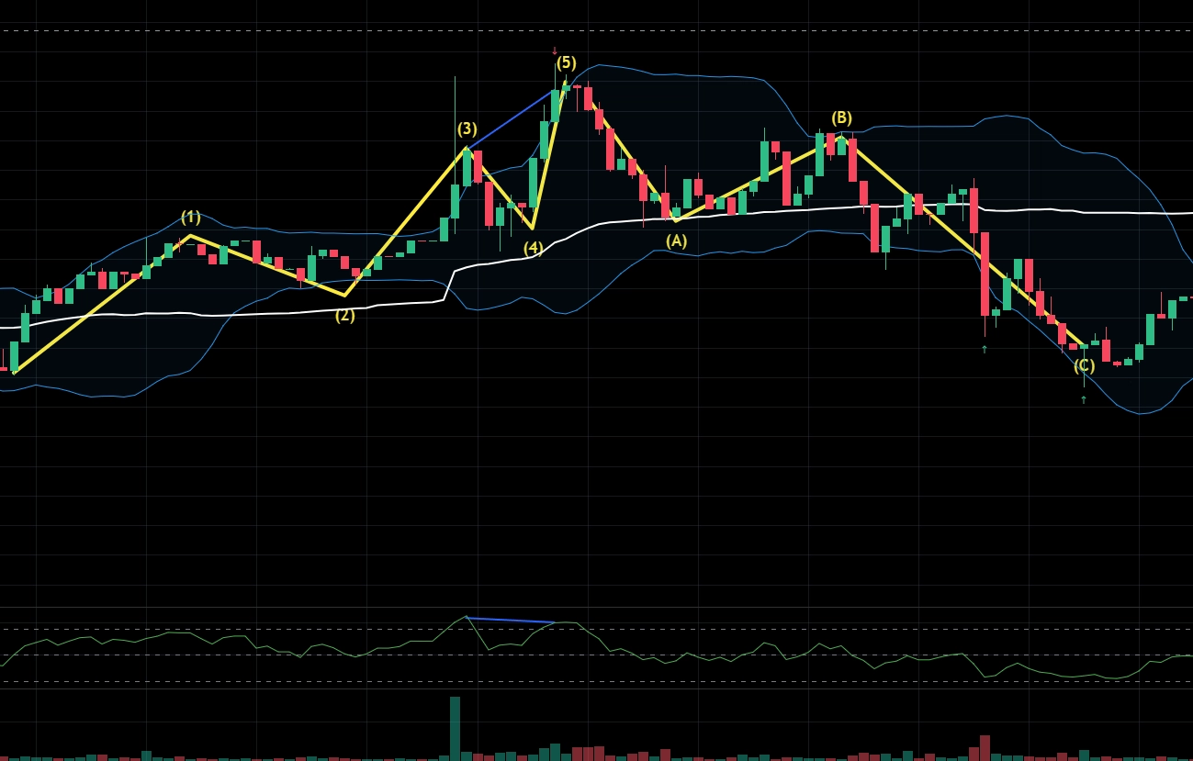Select the "(2)" wave label

[344, 316]
